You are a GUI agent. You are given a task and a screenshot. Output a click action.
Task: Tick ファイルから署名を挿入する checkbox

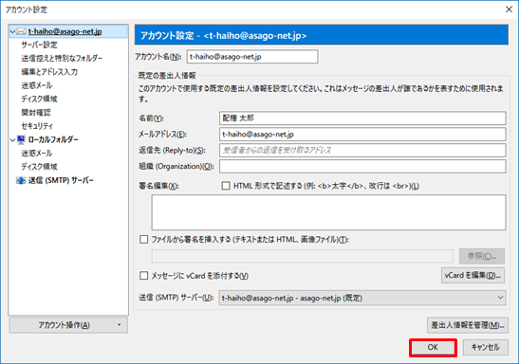point(143,240)
